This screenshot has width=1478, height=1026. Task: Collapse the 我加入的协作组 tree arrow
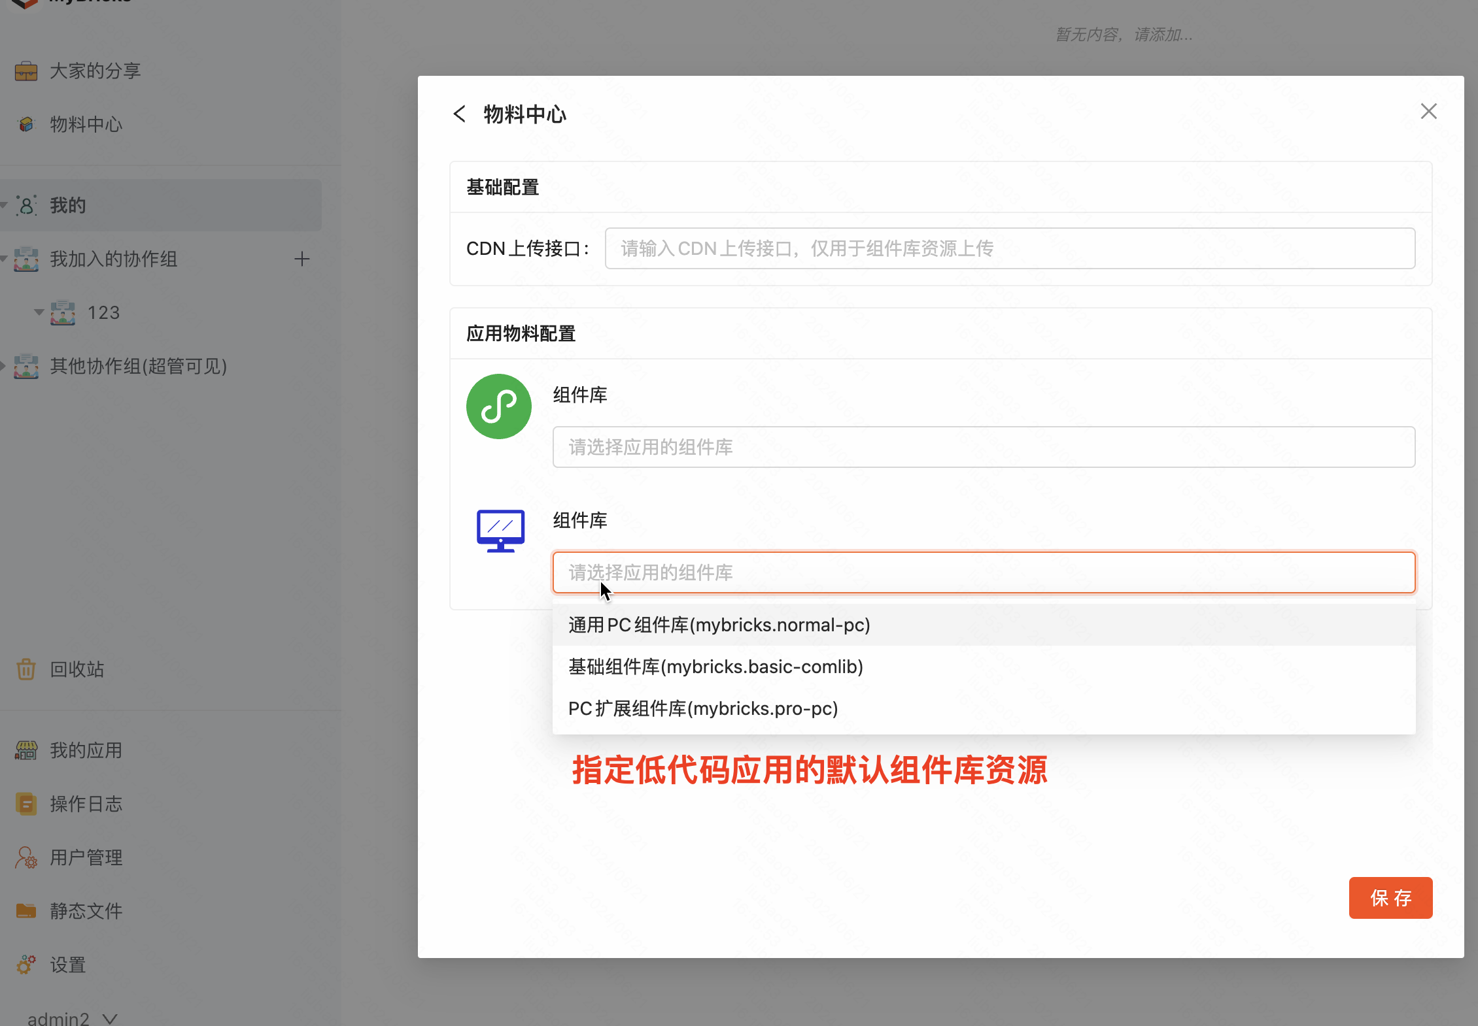(4, 259)
